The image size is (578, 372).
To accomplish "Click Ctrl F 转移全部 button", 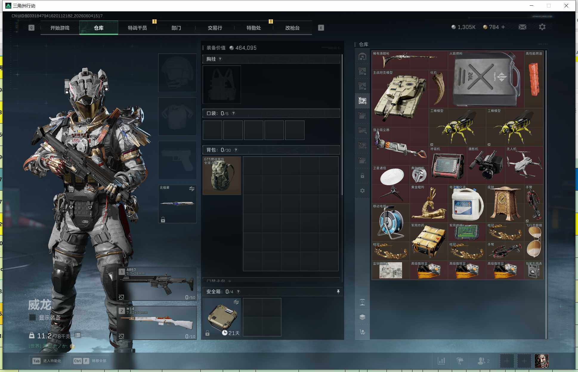I will click(x=89, y=361).
